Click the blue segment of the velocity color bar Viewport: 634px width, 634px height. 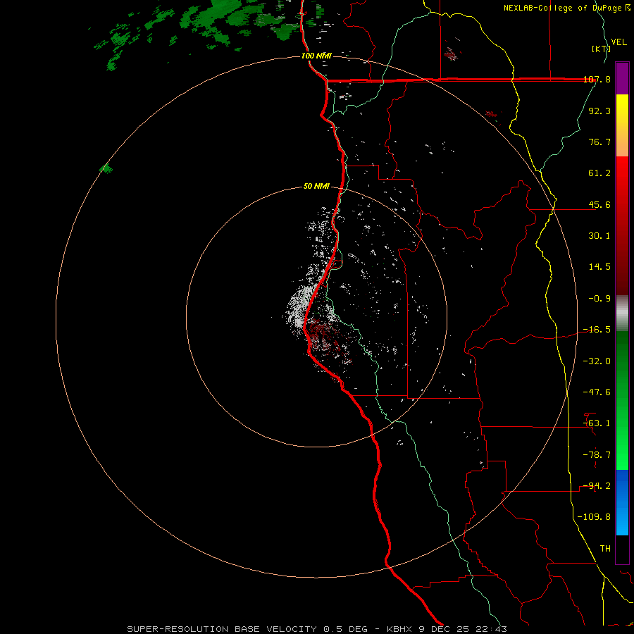[622, 502]
